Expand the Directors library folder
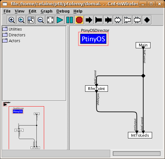Image resolution: width=165 pixels, height=159 pixels. pos(14,35)
